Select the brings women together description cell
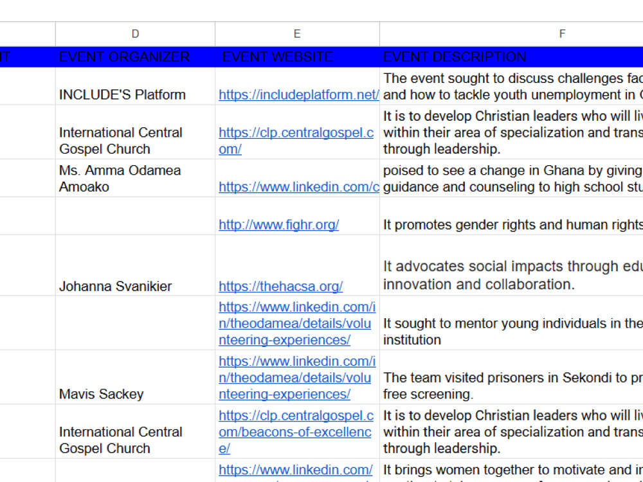This screenshot has width=643, height=482. (511, 470)
